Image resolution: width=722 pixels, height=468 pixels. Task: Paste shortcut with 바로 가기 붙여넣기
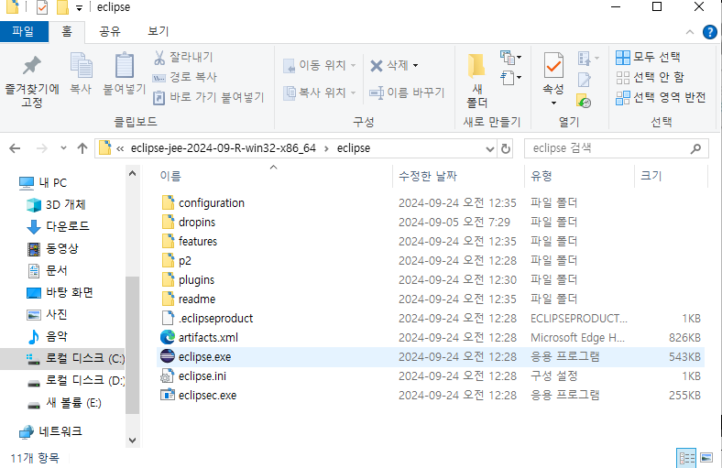209,97
